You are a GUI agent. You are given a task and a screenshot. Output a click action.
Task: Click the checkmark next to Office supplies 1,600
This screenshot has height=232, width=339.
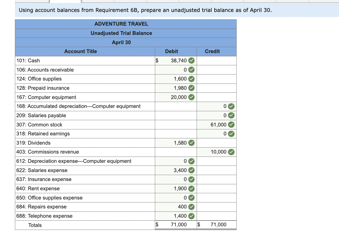pyautogui.click(x=191, y=79)
